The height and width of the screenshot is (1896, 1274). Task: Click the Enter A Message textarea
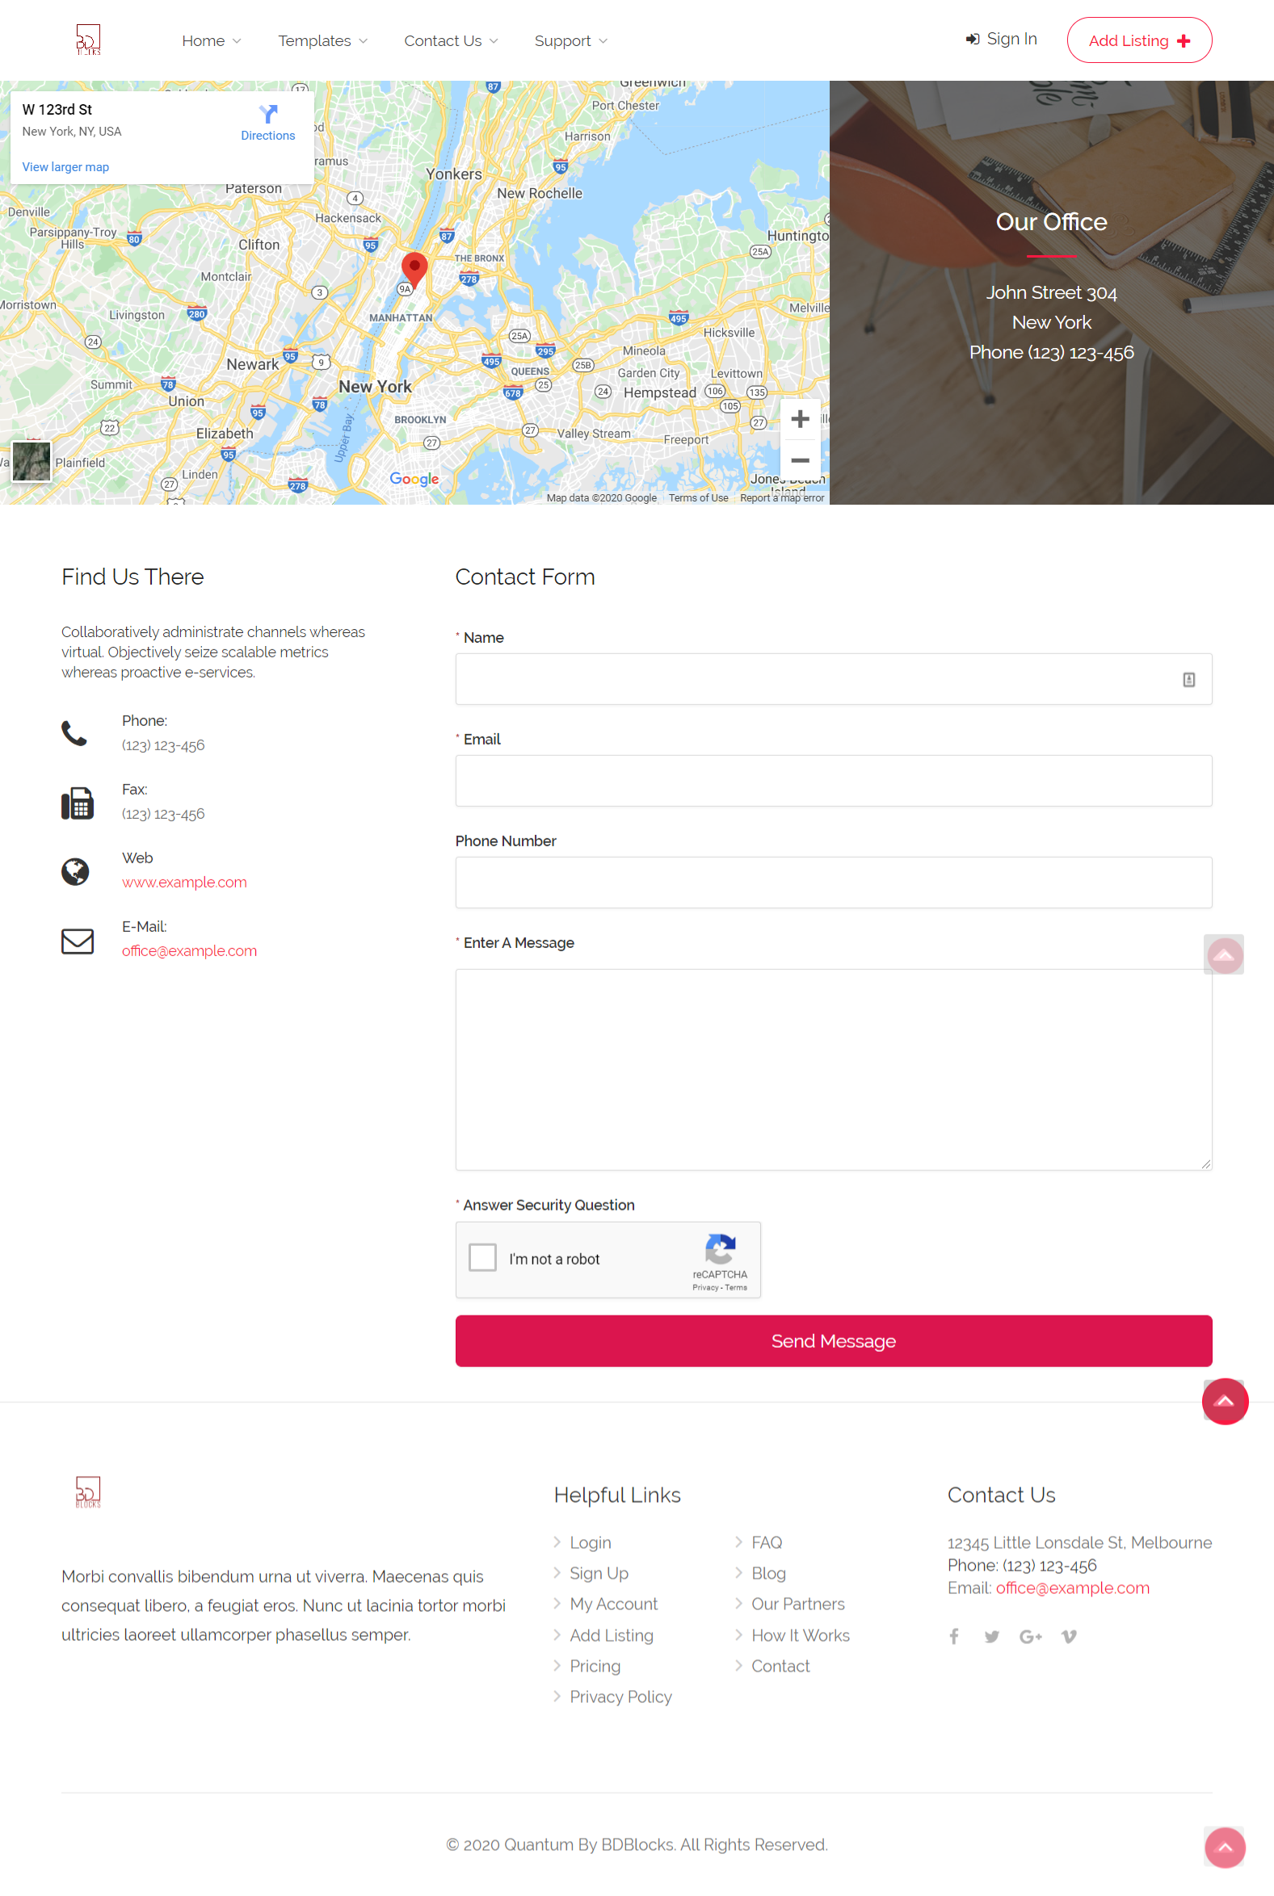[833, 1068]
